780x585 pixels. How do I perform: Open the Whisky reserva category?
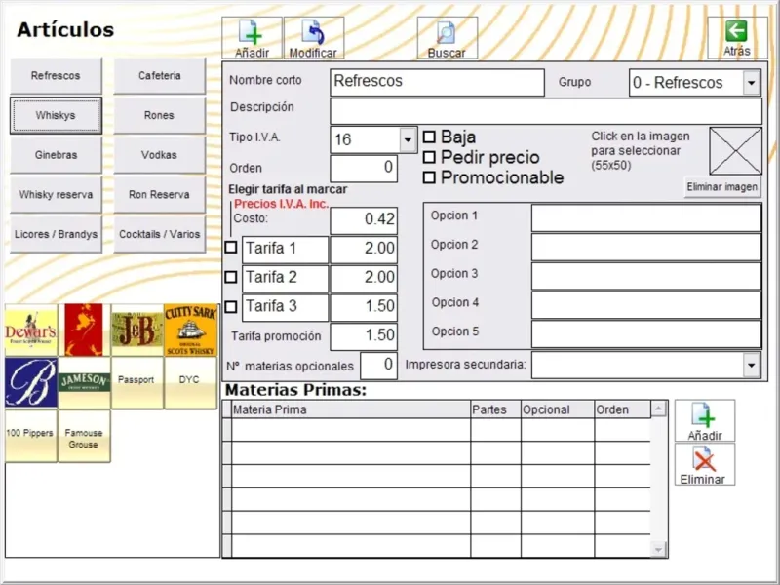[56, 194]
